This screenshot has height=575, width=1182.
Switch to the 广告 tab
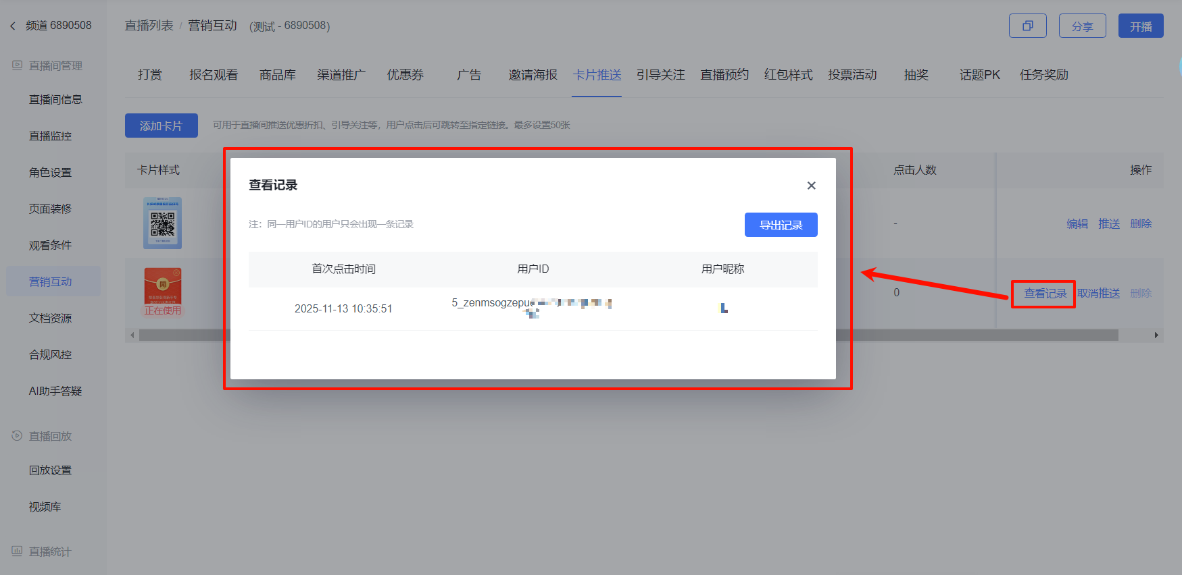pos(469,75)
